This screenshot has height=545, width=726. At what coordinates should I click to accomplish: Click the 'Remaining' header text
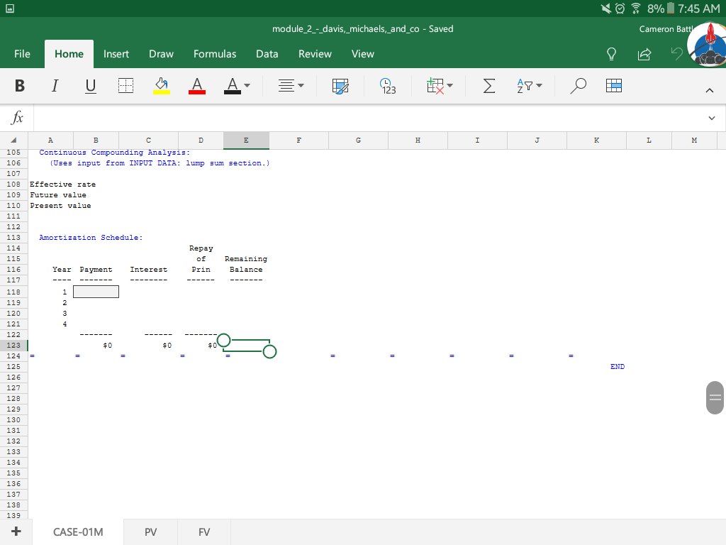point(246,258)
